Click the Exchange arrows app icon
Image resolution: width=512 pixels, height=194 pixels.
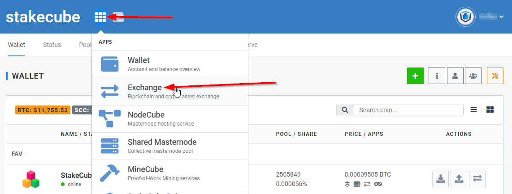[110, 92]
